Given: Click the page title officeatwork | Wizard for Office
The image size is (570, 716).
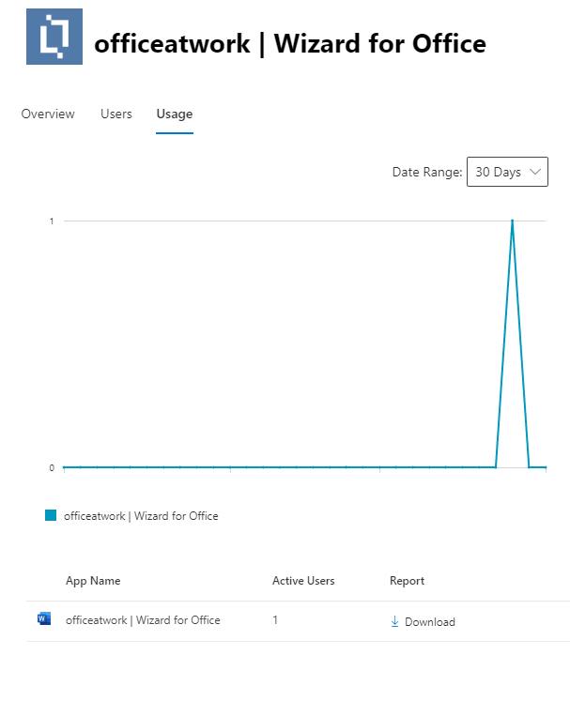Looking at the screenshot, I should [x=290, y=44].
